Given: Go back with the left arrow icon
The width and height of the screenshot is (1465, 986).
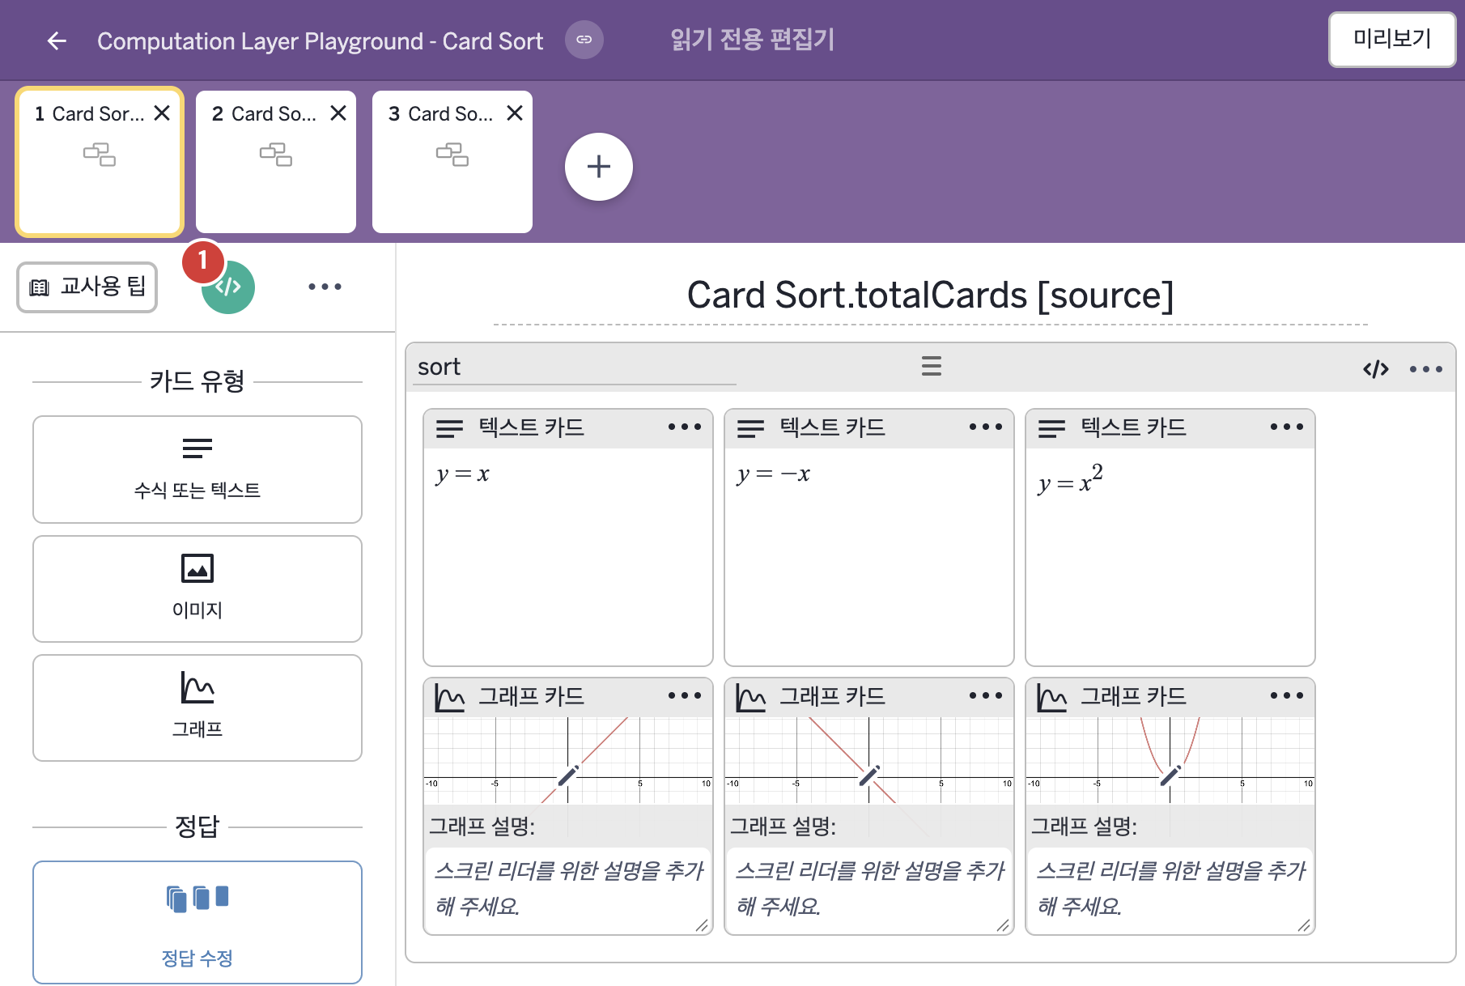Looking at the screenshot, I should pos(56,40).
